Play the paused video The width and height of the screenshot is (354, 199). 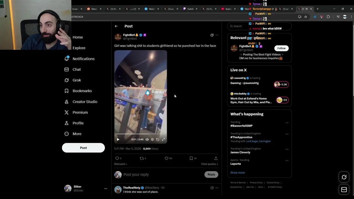click(x=118, y=140)
